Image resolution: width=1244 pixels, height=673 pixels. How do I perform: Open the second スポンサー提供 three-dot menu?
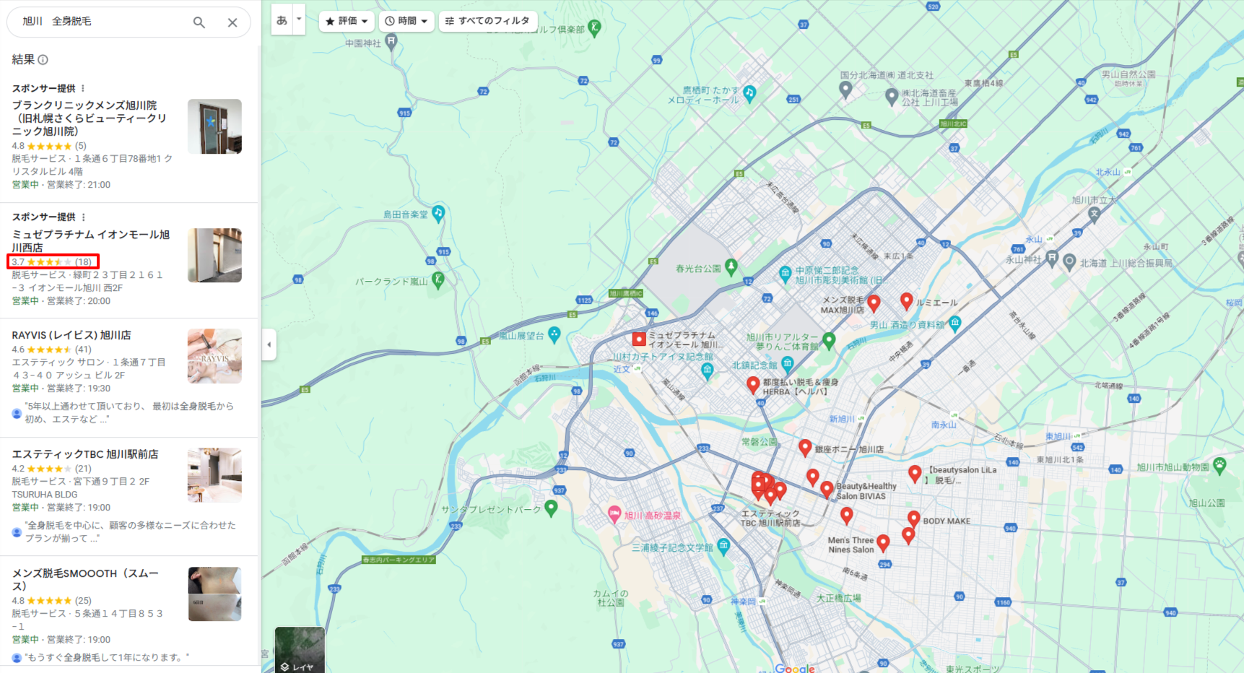(83, 217)
